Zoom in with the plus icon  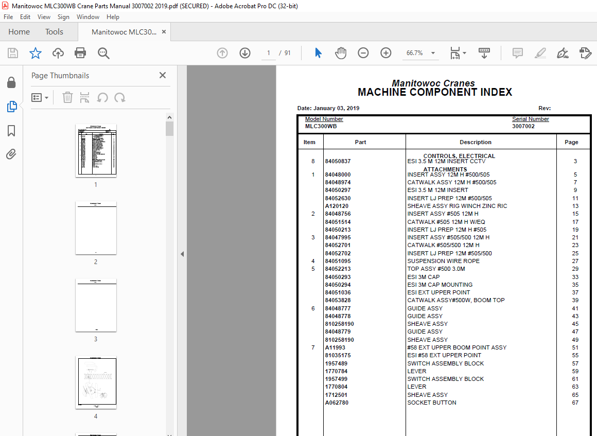(385, 53)
